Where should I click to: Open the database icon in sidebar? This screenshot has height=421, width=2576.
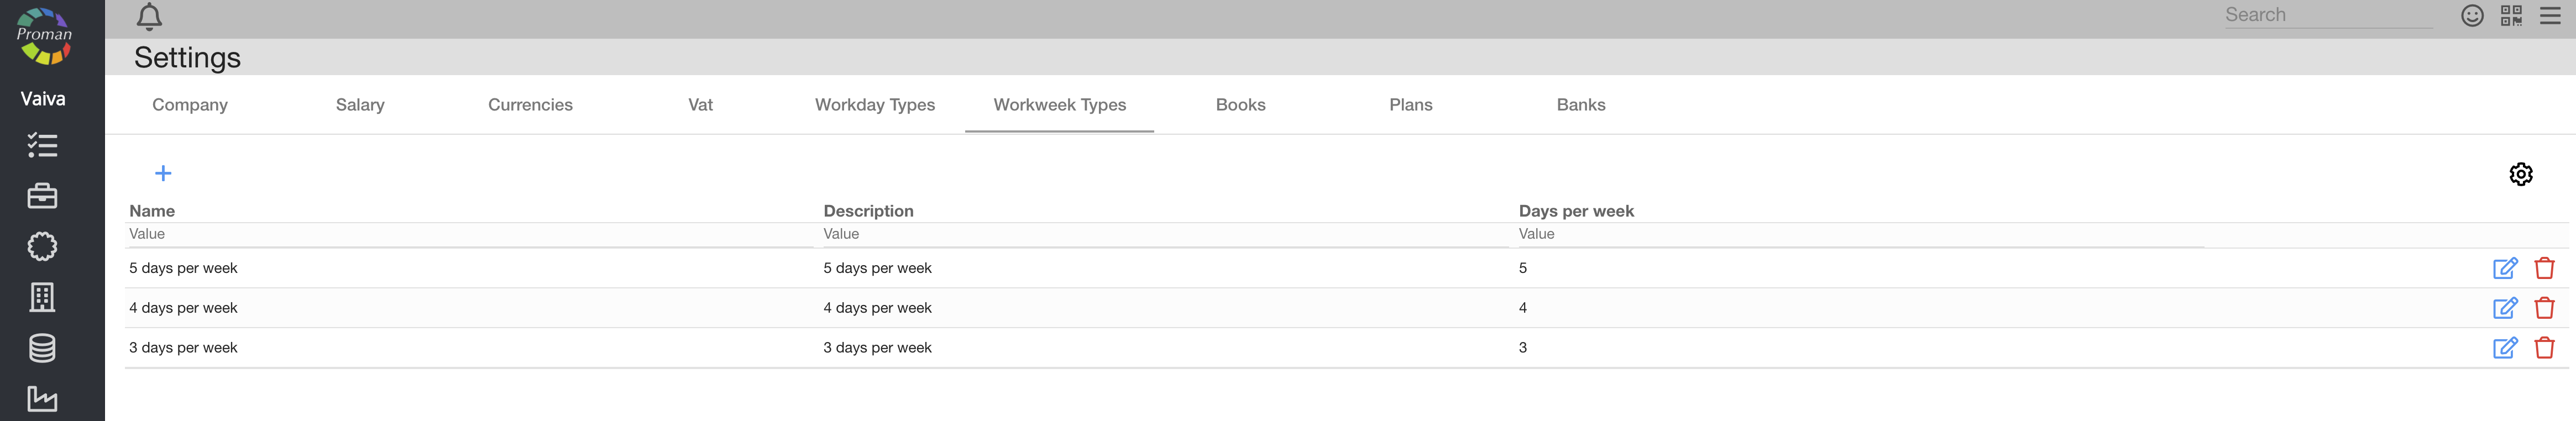[x=42, y=348]
